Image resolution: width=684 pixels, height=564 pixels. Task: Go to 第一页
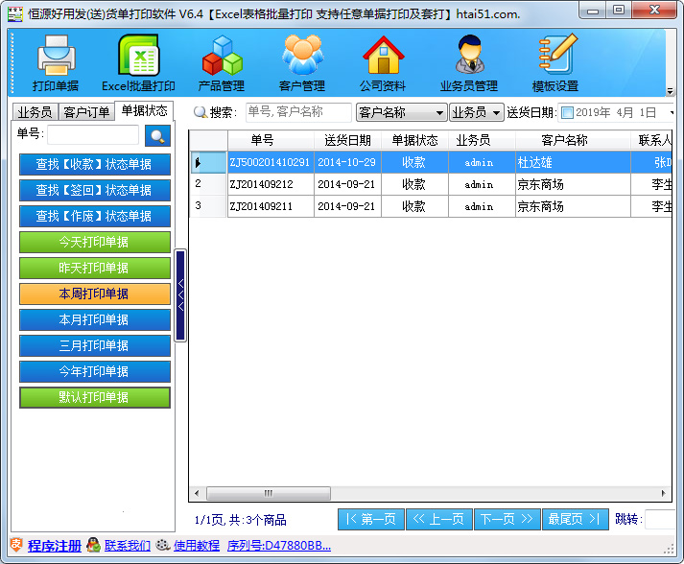[371, 519]
